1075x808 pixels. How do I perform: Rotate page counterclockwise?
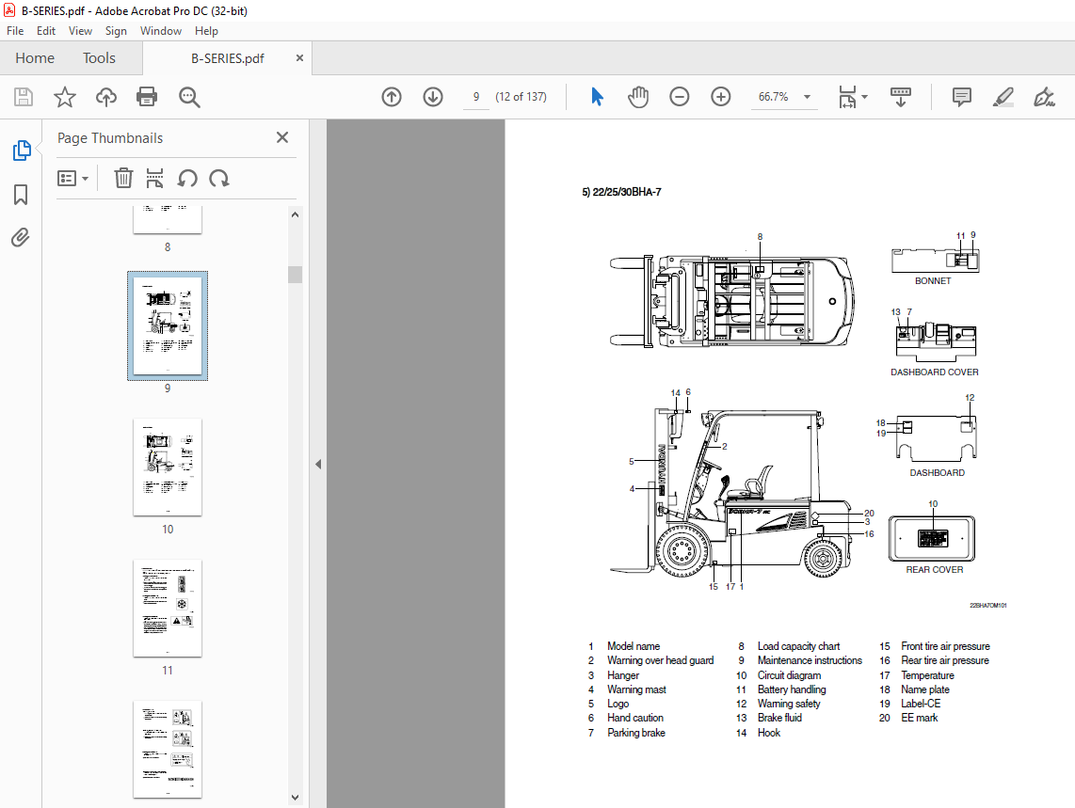187,178
